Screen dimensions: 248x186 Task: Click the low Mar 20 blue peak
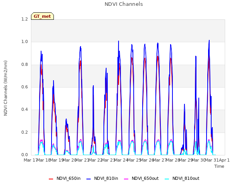point(66,119)
